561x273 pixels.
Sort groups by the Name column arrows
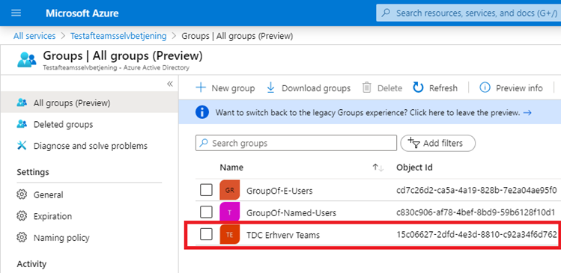click(x=377, y=168)
